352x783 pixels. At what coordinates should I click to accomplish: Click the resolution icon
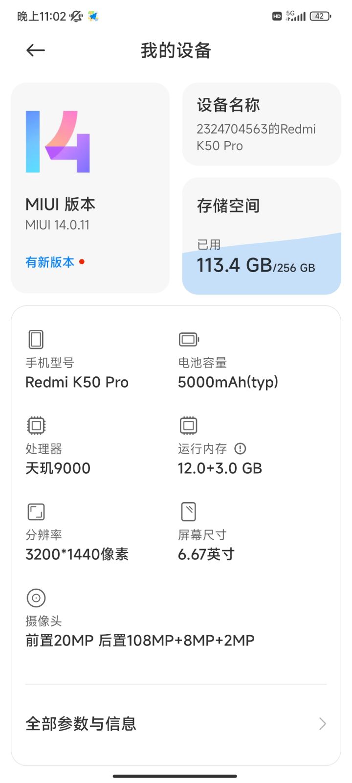pyautogui.click(x=36, y=511)
